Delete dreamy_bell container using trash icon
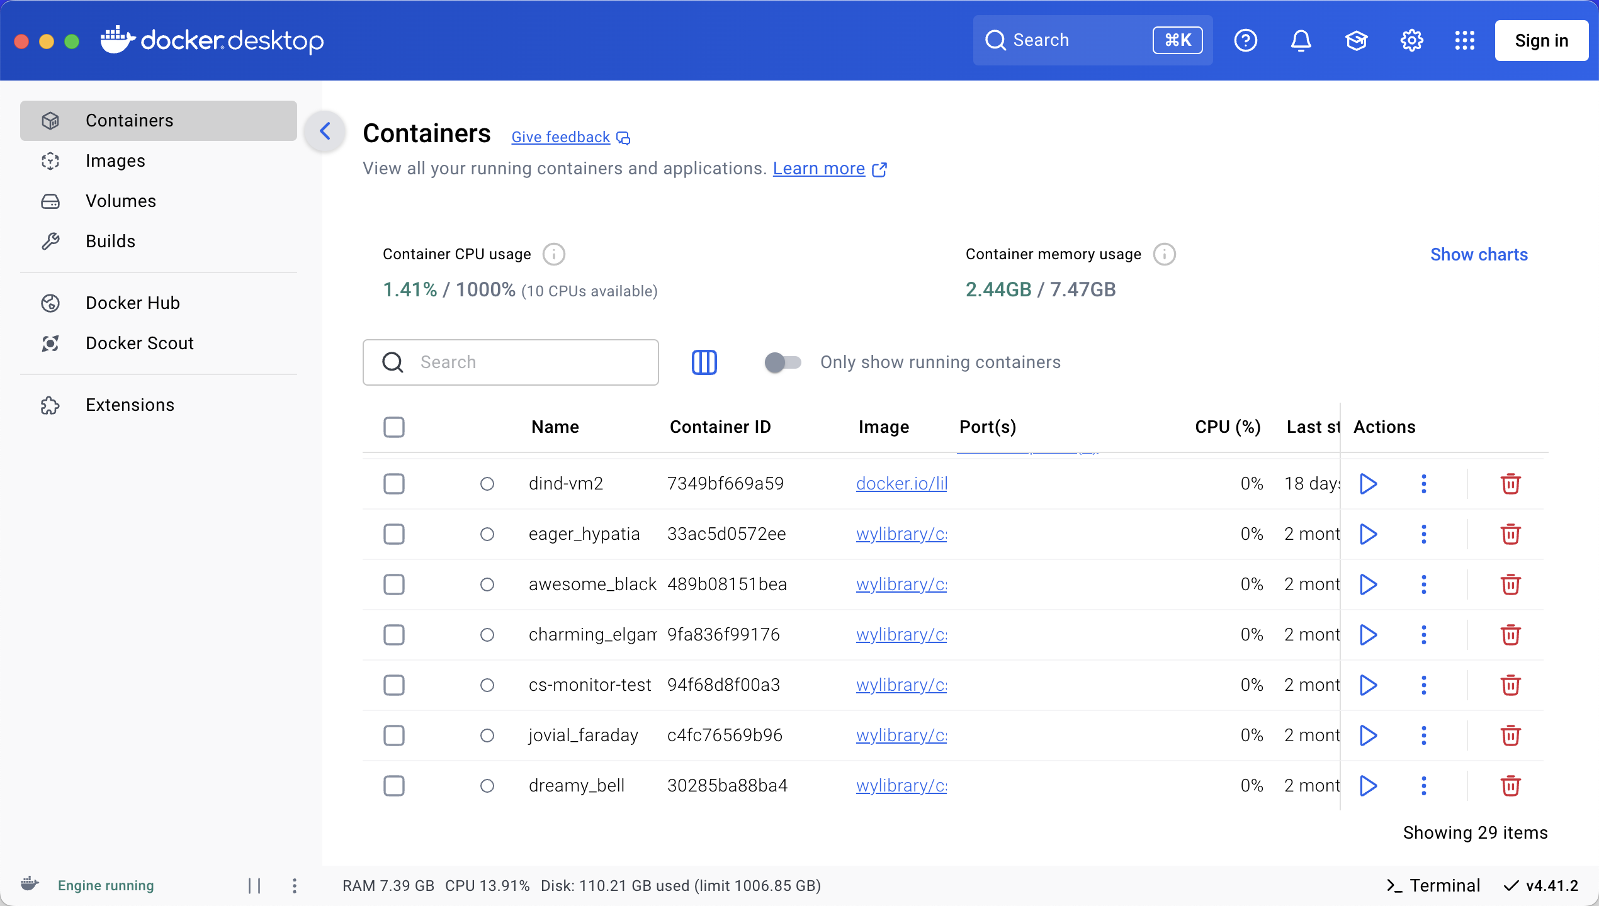 click(x=1510, y=785)
